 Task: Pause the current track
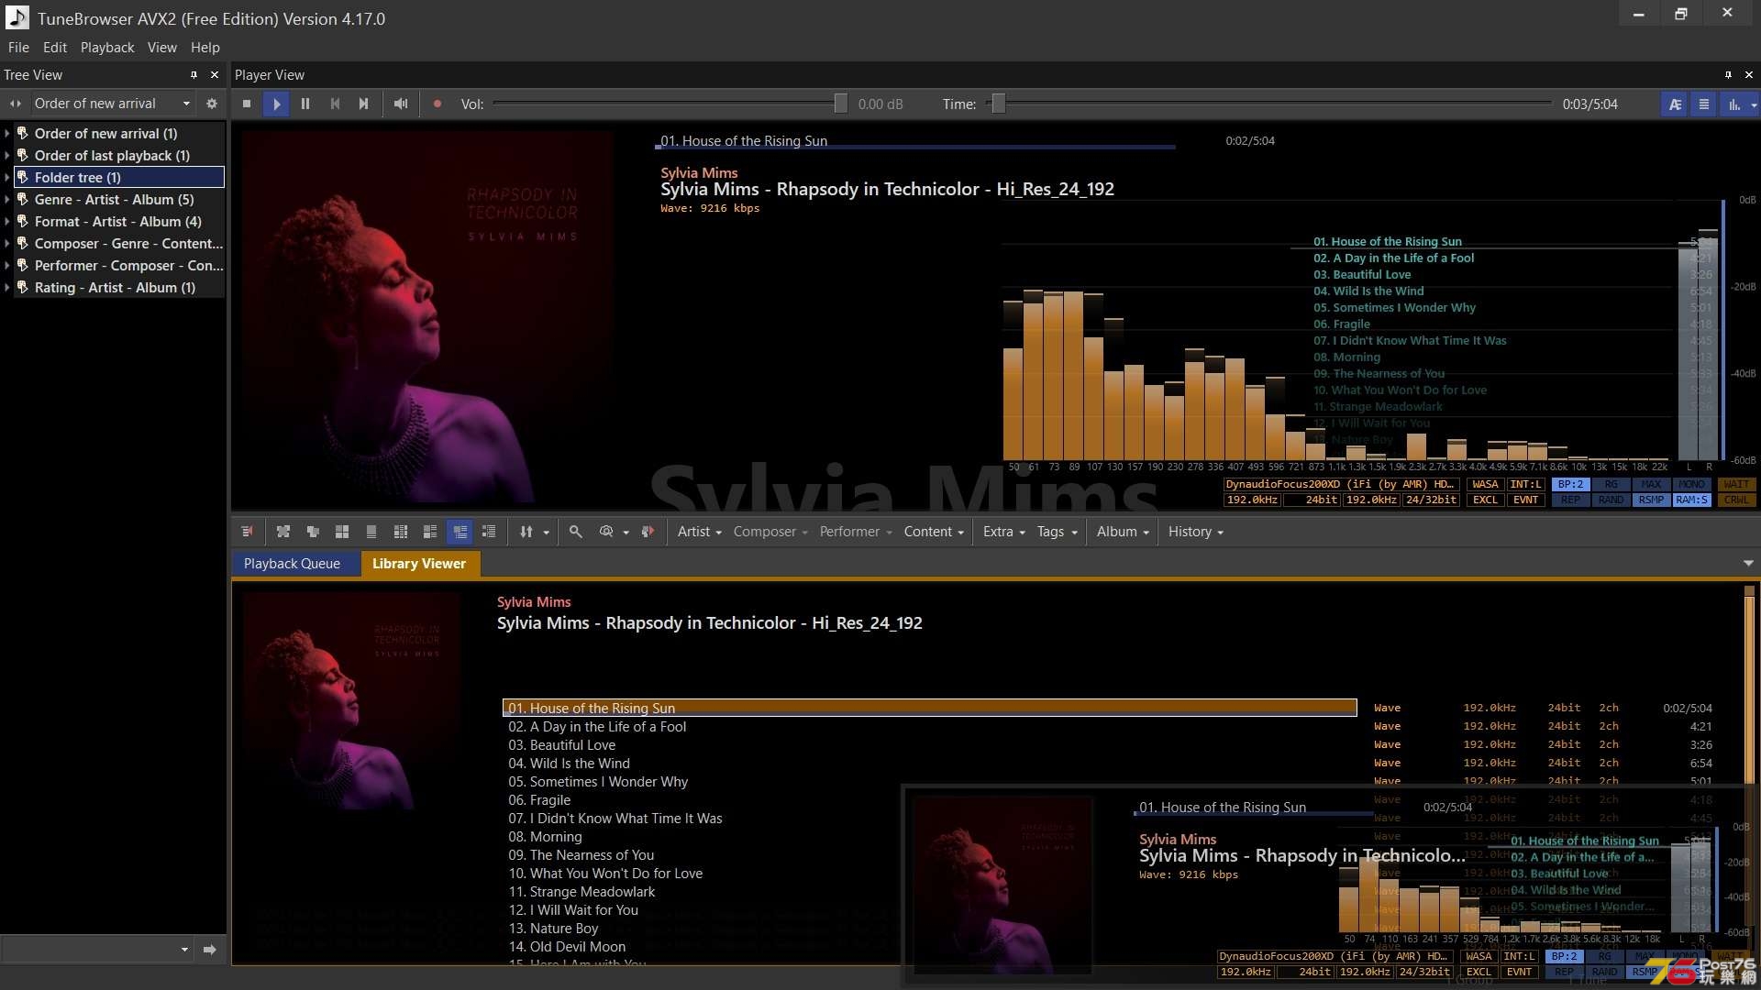305,104
